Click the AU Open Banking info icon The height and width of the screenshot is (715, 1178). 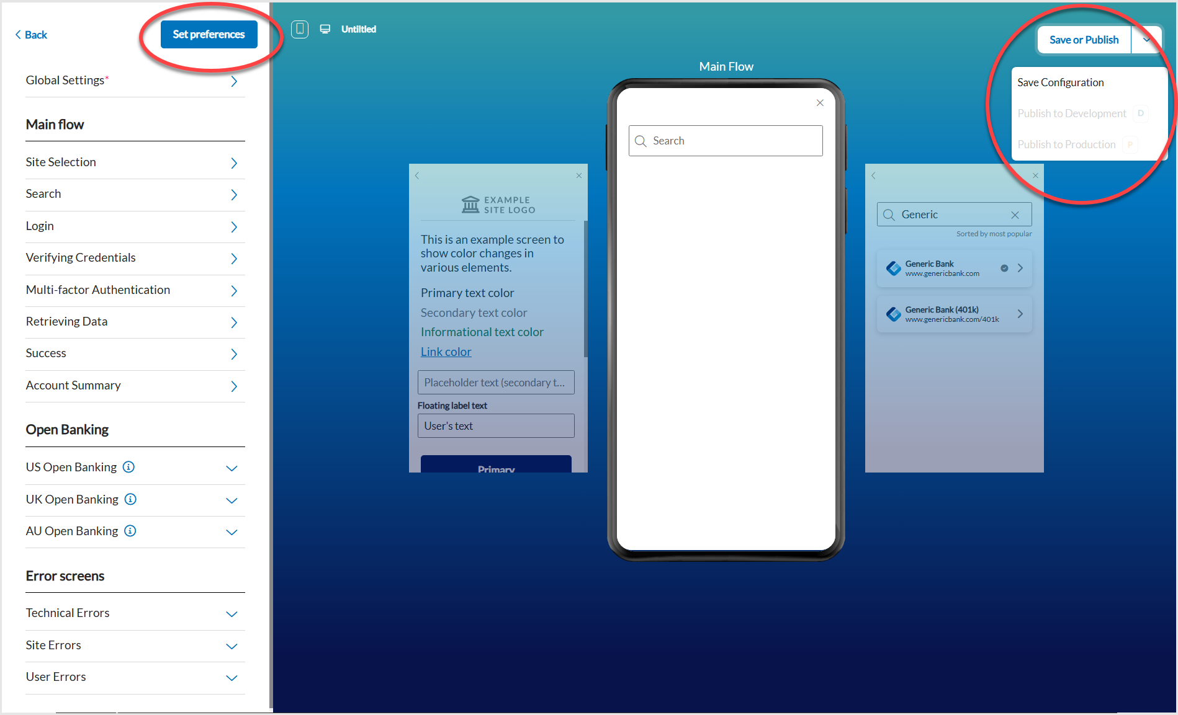click(130, 531)
